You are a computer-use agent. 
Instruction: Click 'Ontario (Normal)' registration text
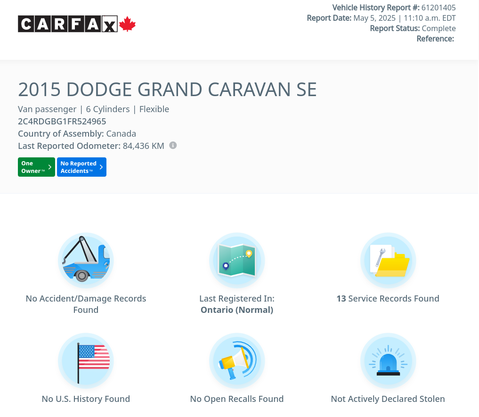point(237,310)
